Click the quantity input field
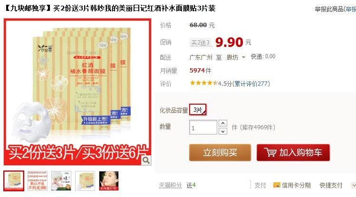Screen dimensions: 356x197 tap(203, 127)
